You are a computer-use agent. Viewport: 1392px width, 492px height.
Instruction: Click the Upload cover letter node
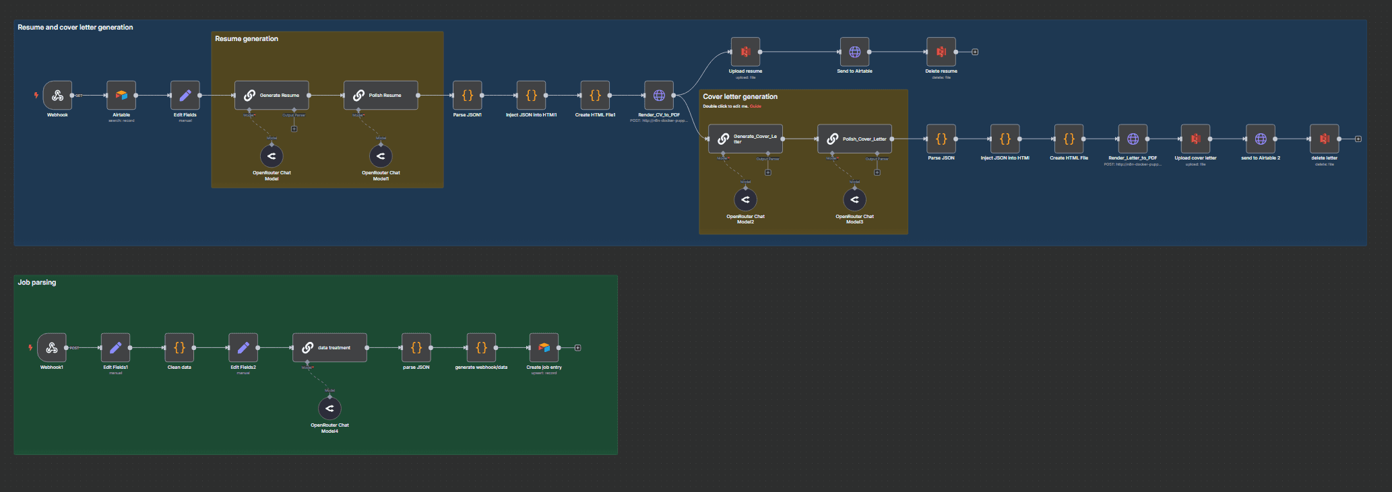1195,139
